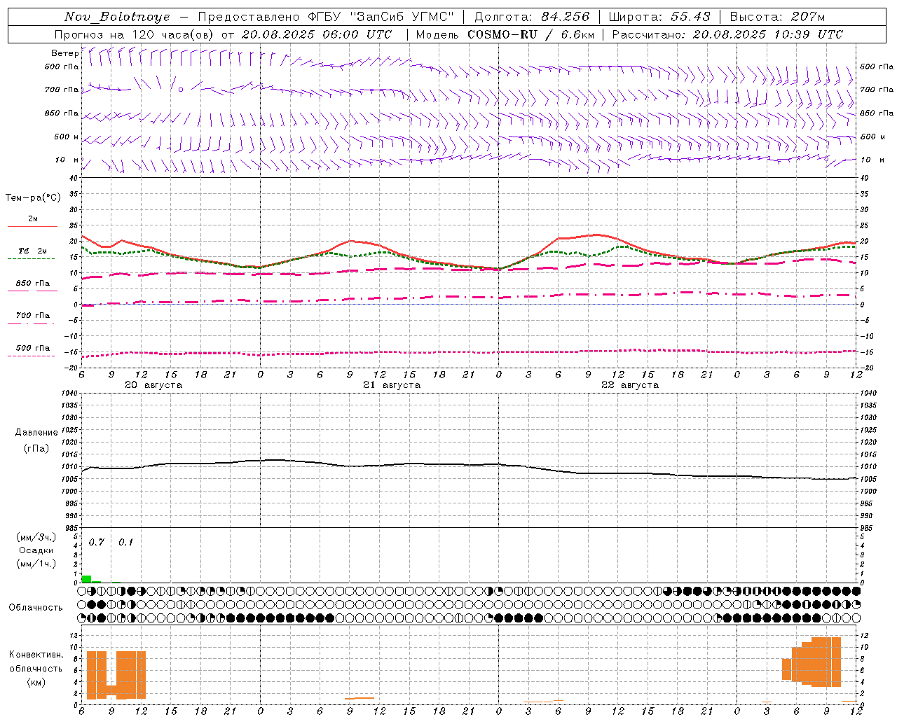The height and width of the screenshot is (717, 897).
Task: Click the Td 2м dew point legend label
Action: [x=32, y=251]
